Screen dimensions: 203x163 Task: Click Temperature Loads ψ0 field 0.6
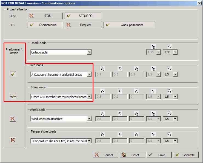(103, 141)
